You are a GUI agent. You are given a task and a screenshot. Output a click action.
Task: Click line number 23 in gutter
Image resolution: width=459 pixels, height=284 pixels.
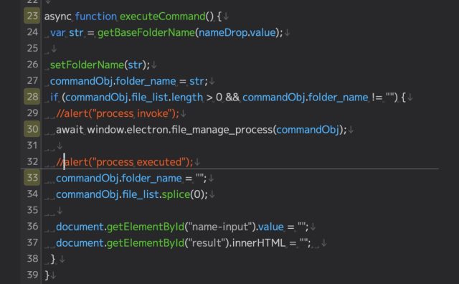tap(32, 16)
